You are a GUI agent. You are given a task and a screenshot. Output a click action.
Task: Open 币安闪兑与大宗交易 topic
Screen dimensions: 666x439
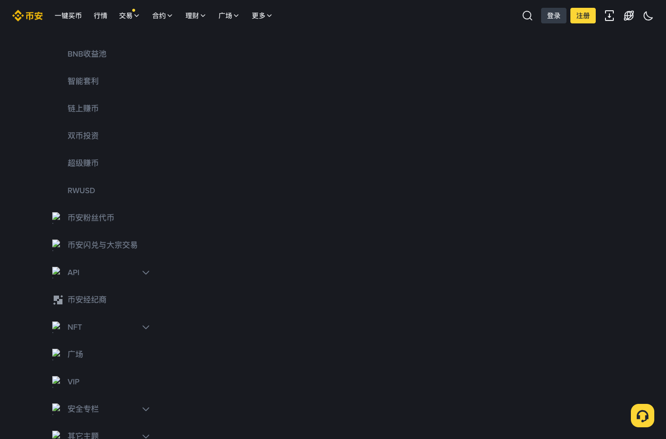pos(102,245)
